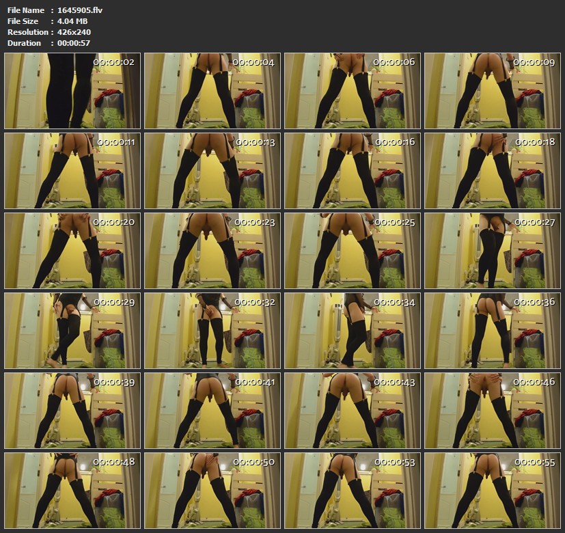Click the duration value 00:00:57

pos(74,43)
